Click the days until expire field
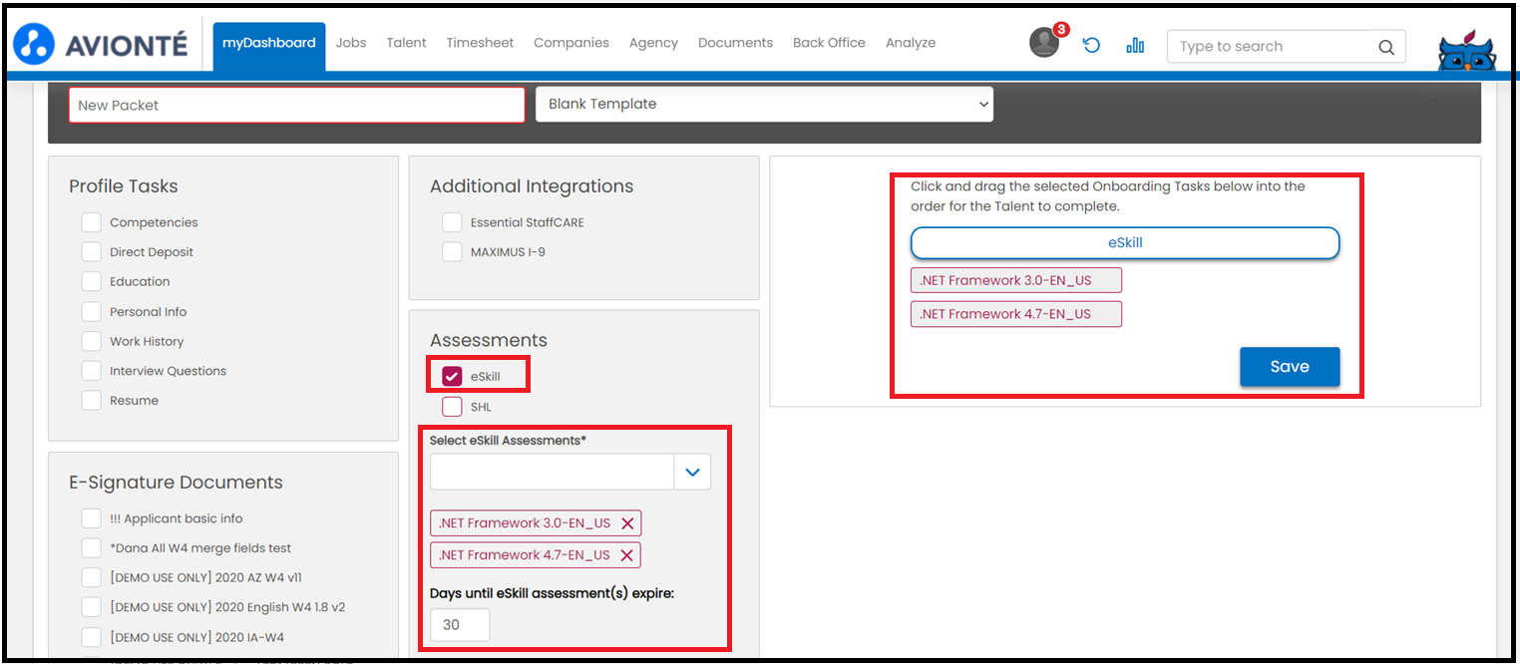1520x664 pixels. 460,624
